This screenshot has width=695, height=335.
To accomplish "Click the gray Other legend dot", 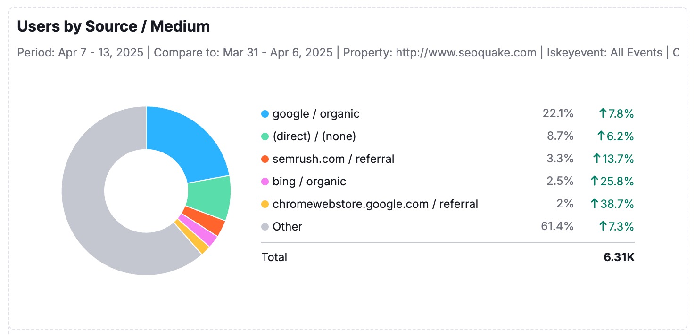I will 265,227.
